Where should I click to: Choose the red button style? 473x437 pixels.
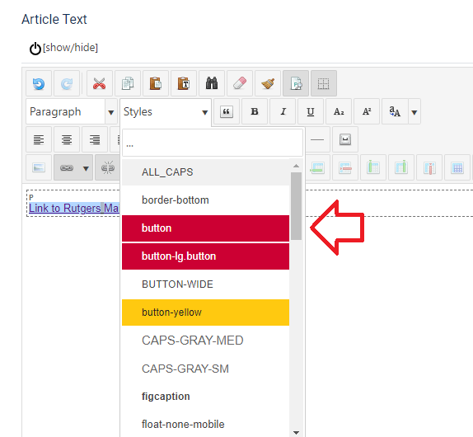(x=205, y=228)
